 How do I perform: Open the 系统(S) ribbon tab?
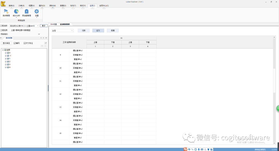11,6
